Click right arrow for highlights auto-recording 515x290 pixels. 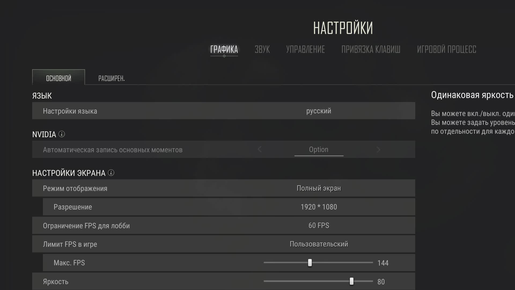click(x=378, y=150)
